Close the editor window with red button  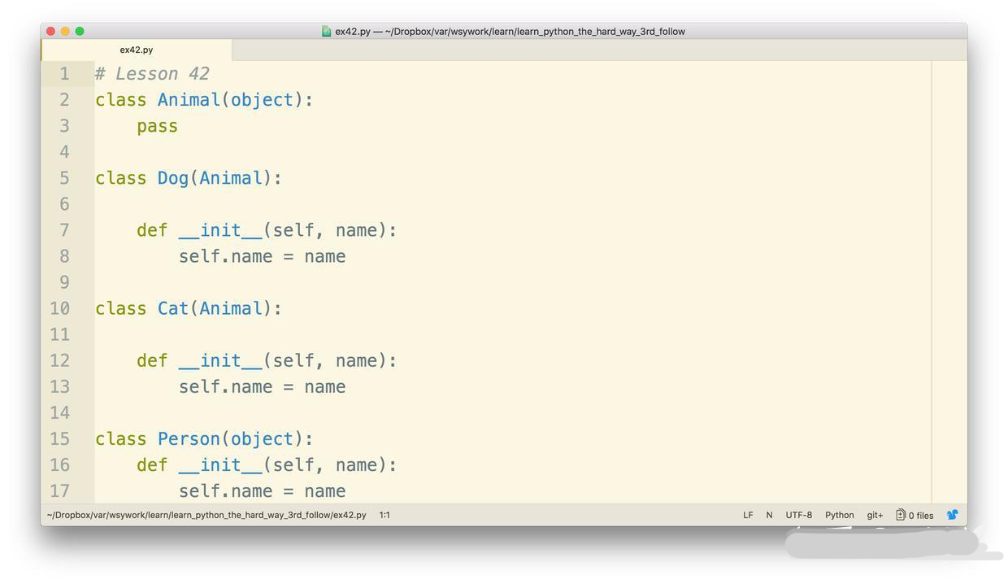point(50,31)
